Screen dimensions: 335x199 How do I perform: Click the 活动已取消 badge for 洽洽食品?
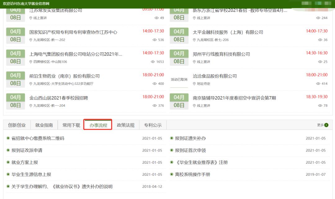coord(179,80)
